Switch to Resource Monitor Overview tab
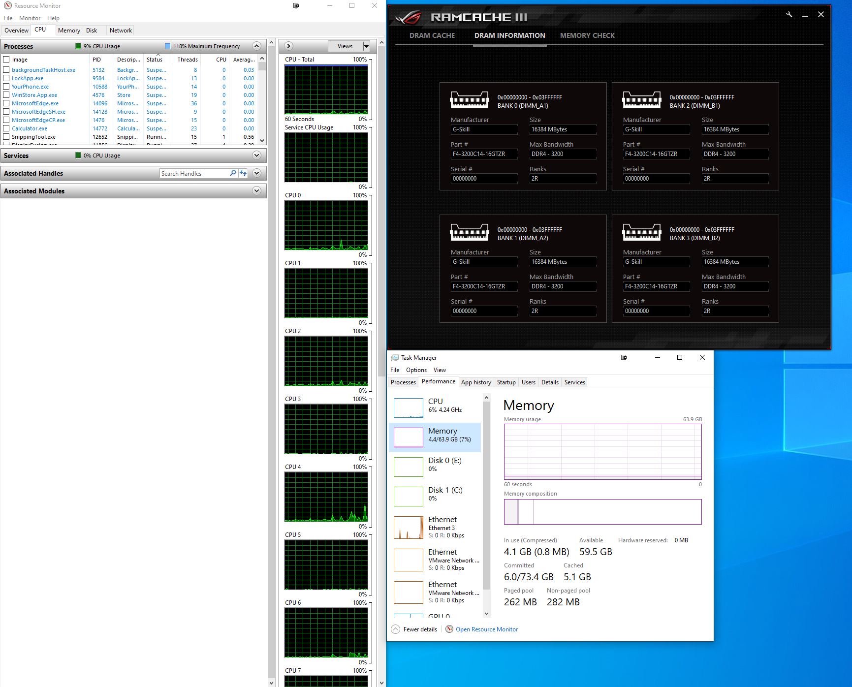852x687 pixels. point(16,31)
